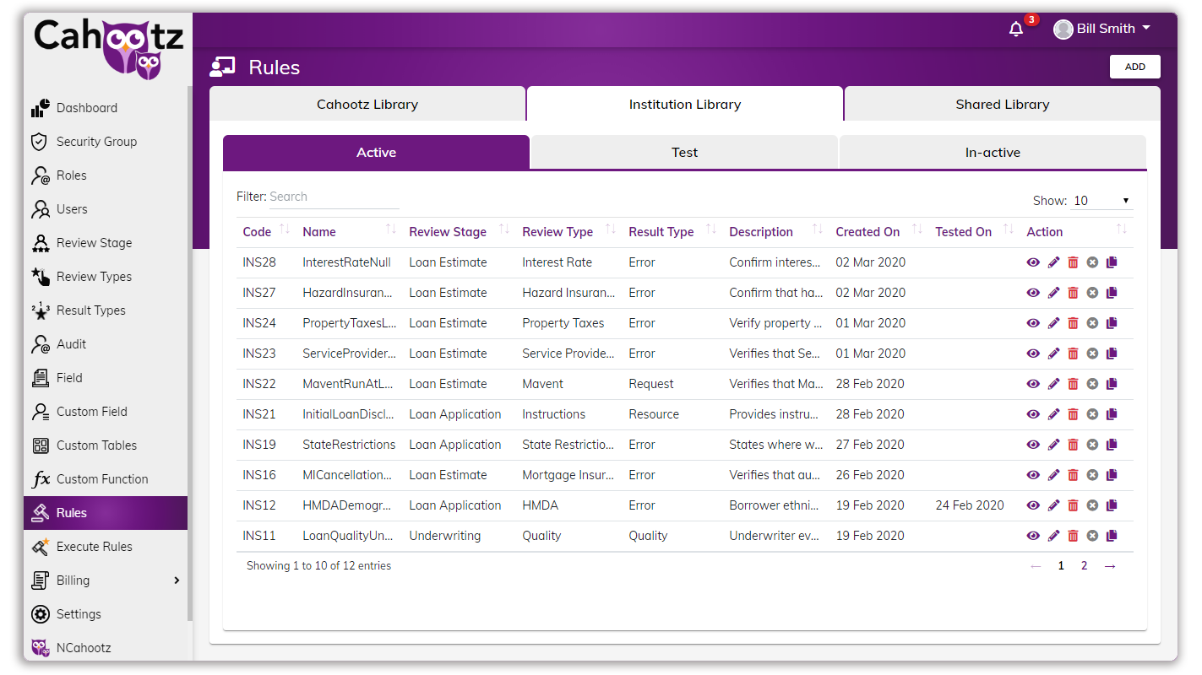Open Audit in the sidebar
Viewport: 1202px width, 675px height.
click(x=72, y=344)
